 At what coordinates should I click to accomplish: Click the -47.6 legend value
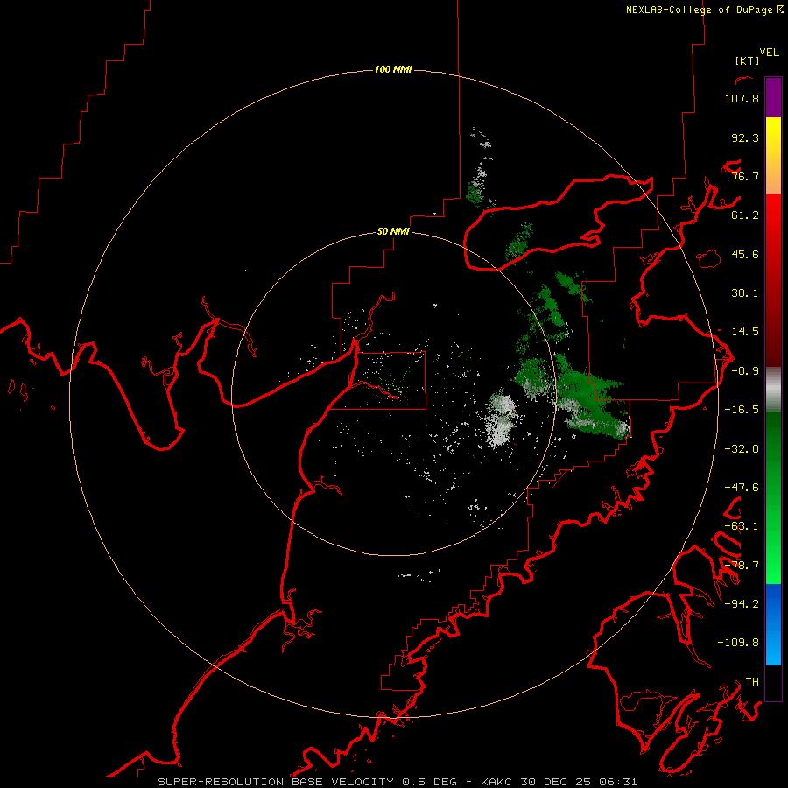pos(742,488)
